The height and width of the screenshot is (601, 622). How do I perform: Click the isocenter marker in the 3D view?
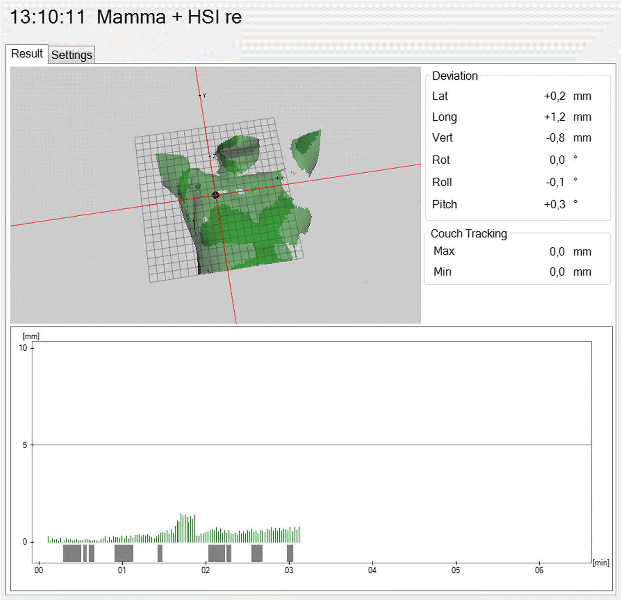click(215, 195)
